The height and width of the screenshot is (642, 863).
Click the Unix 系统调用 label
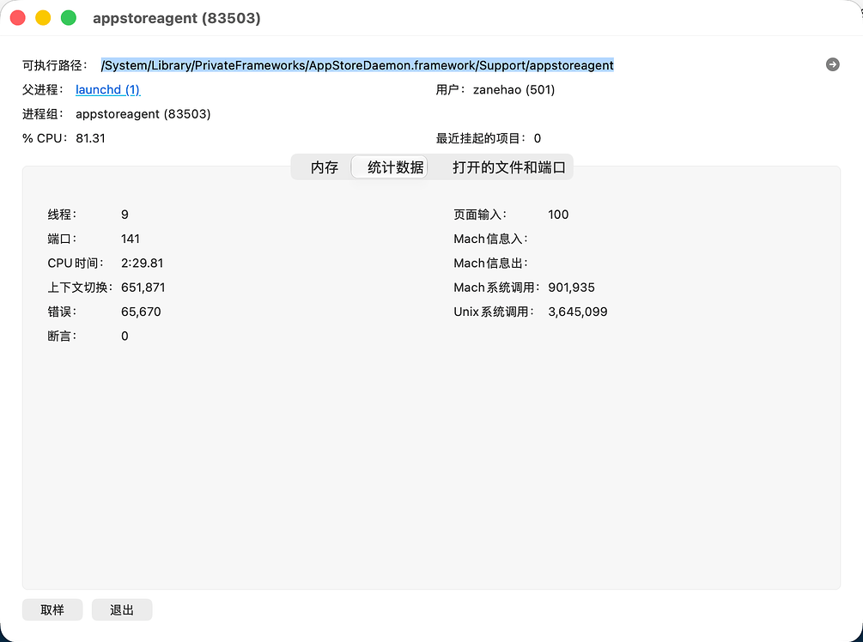(x=494, y=312)
